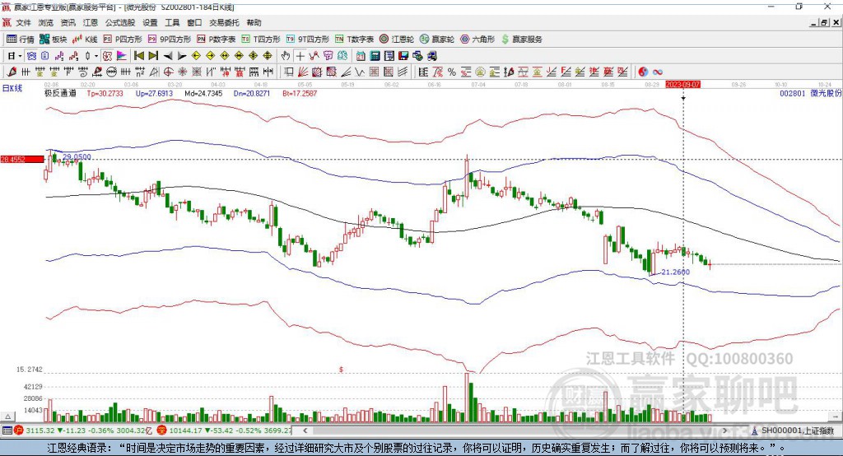Open the P数字表 tool
Image resolution: width=843 pixels, height=456 pixels.
coord(217,40)
